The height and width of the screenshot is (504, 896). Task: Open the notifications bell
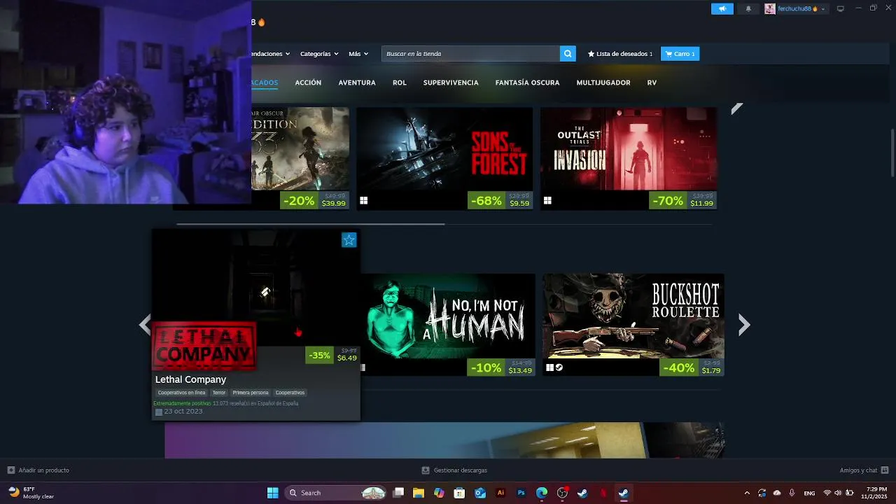[x=748, y=8]
